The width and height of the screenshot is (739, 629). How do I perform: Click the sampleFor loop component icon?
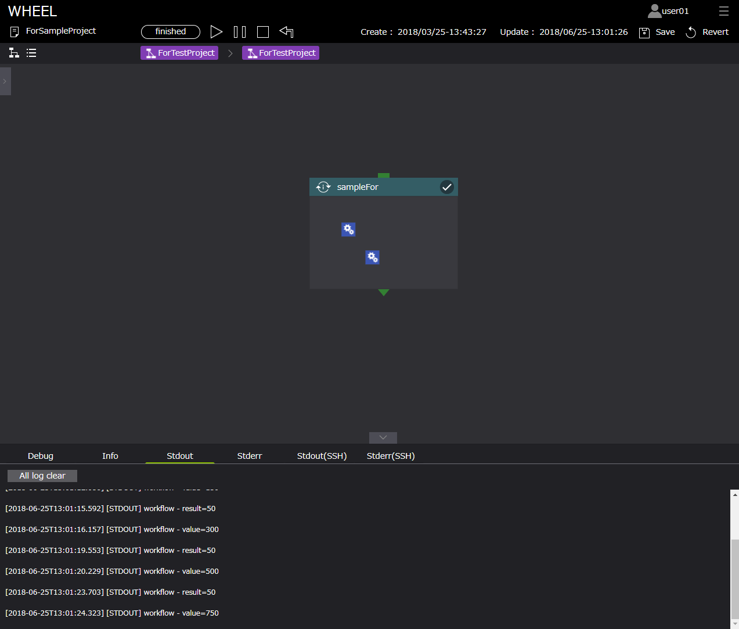pyautogui.click(x=323, y=187)
